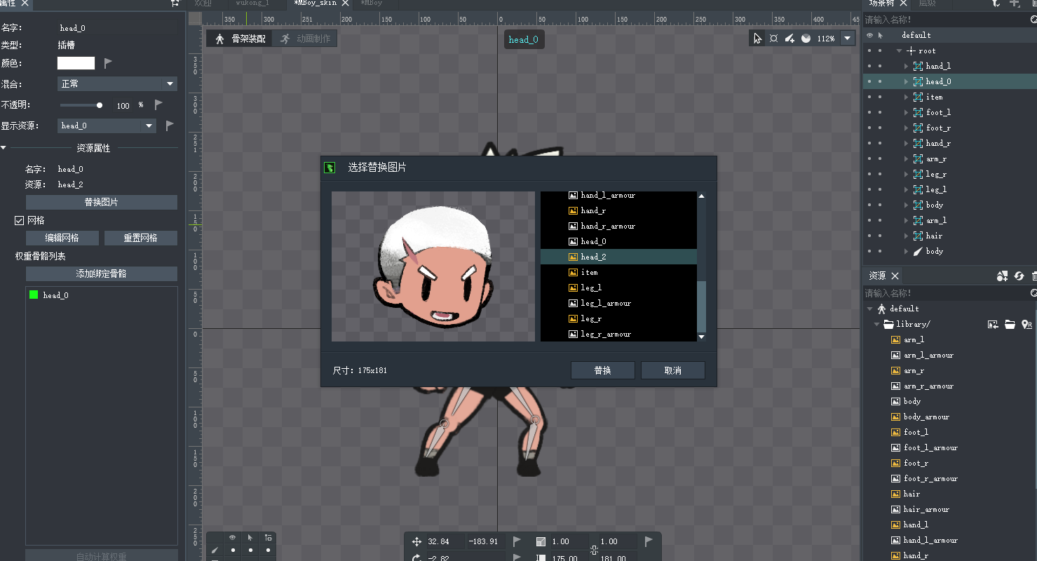Click the flag beside position values

tap(517, 541)
